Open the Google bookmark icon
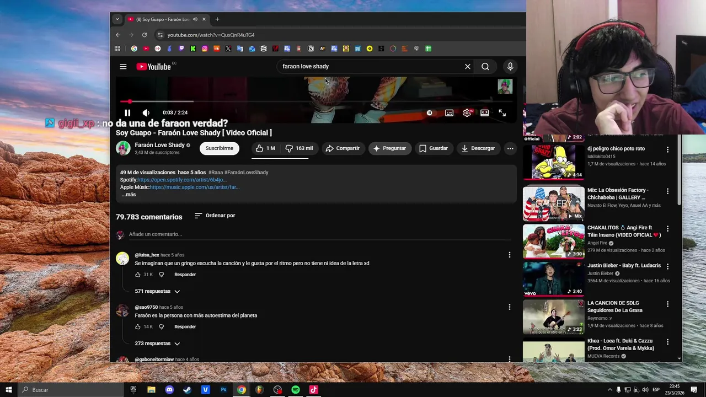Viewport: 706px width, 397px height. (x=134, y=49)
